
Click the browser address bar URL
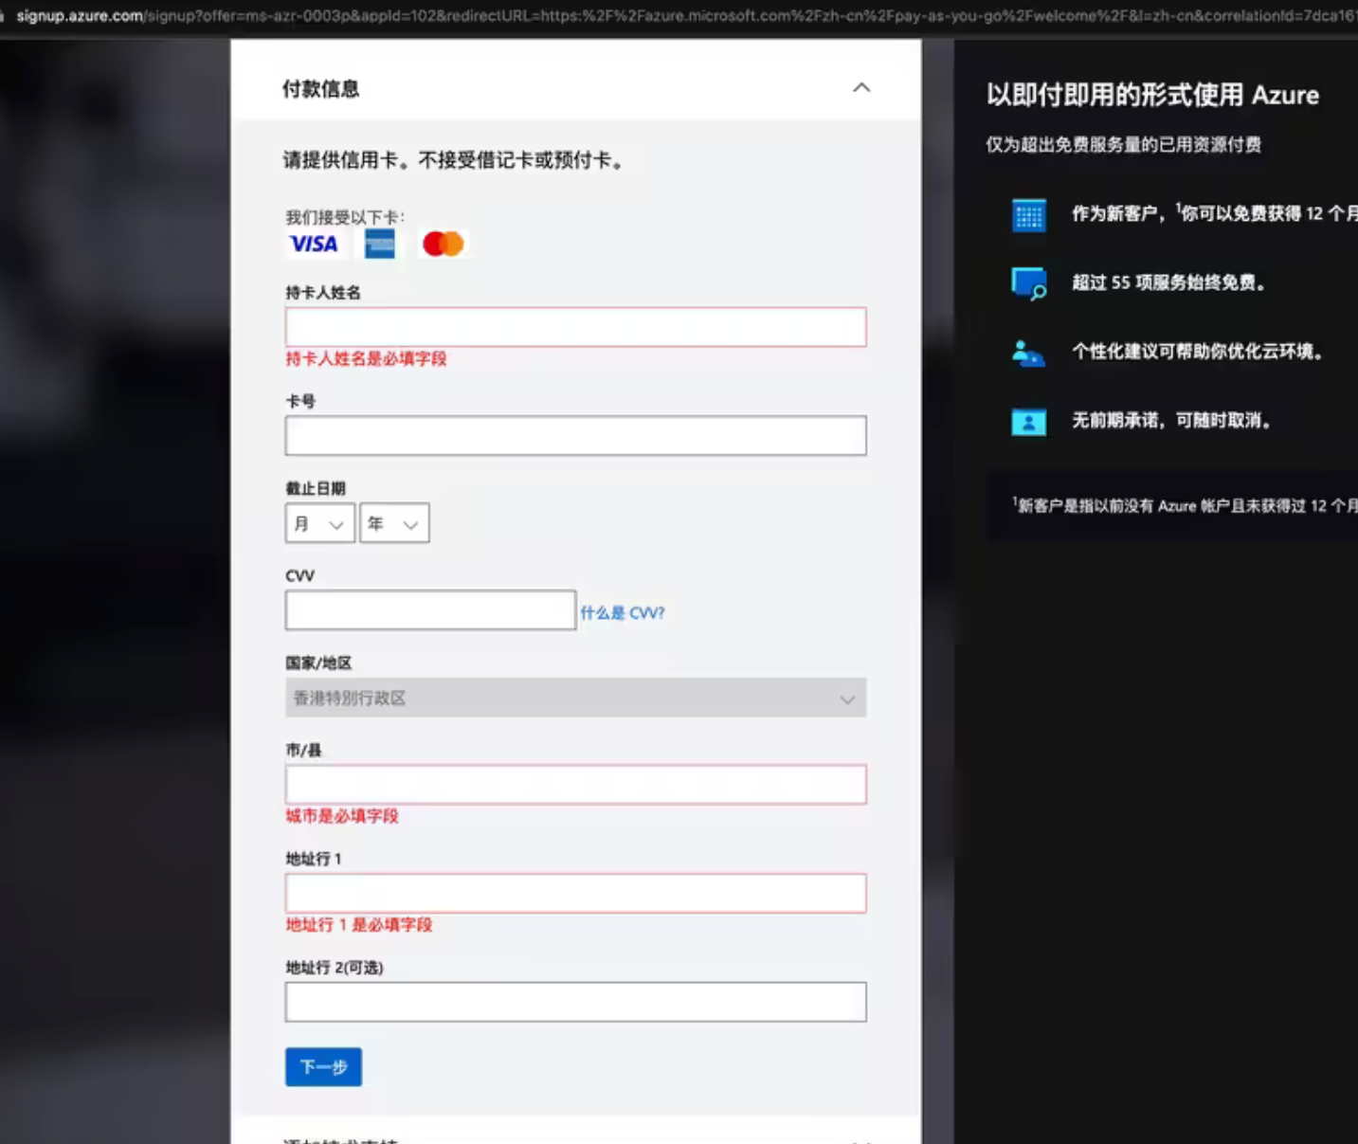pos(686,16)
